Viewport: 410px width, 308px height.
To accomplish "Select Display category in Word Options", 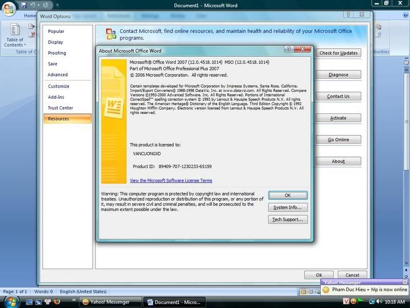I will coord(55,42).
